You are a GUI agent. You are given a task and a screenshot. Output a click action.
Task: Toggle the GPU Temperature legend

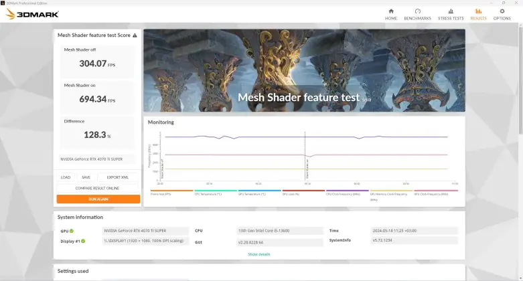tap(260, 193)
